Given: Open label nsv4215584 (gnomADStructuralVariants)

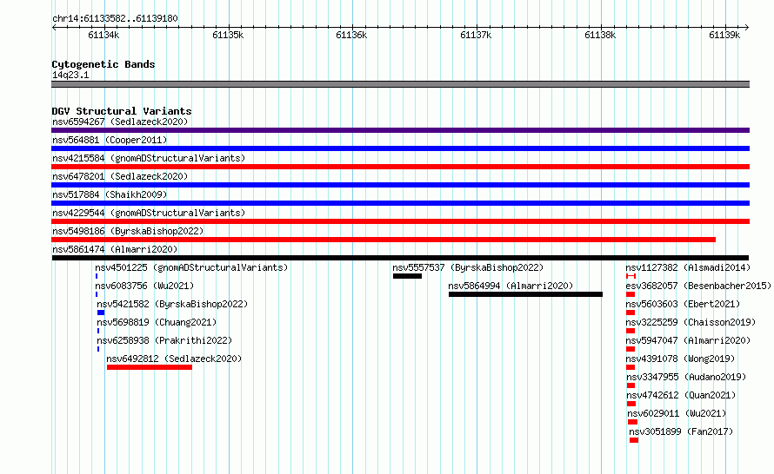Looking at the screenshot, I should click(x=149, y=158).
